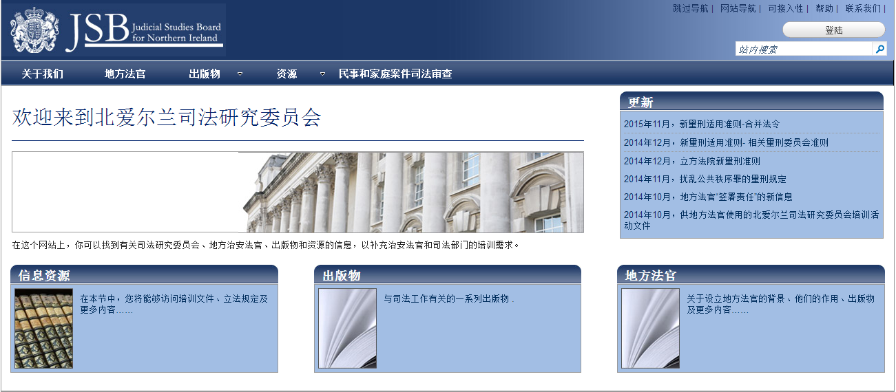The image size is (896, 392).
Task: Open the 出版物 navigation menu item
Action: (205, 74)
